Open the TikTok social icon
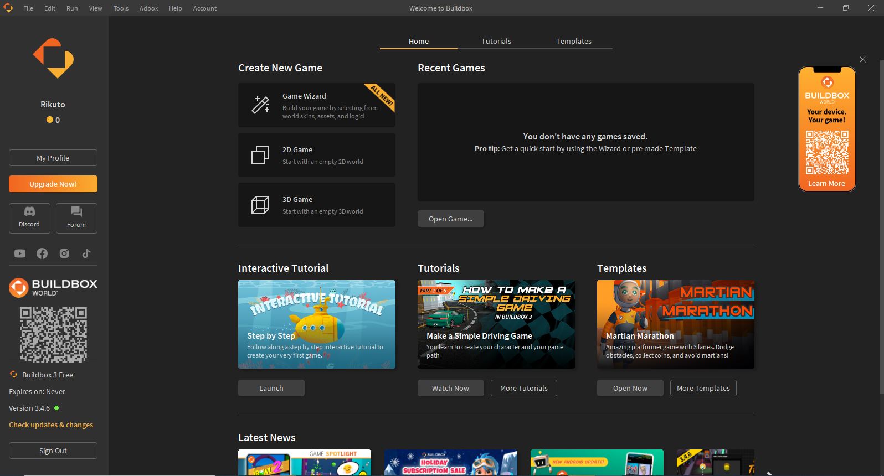 (x=86, y=253)
